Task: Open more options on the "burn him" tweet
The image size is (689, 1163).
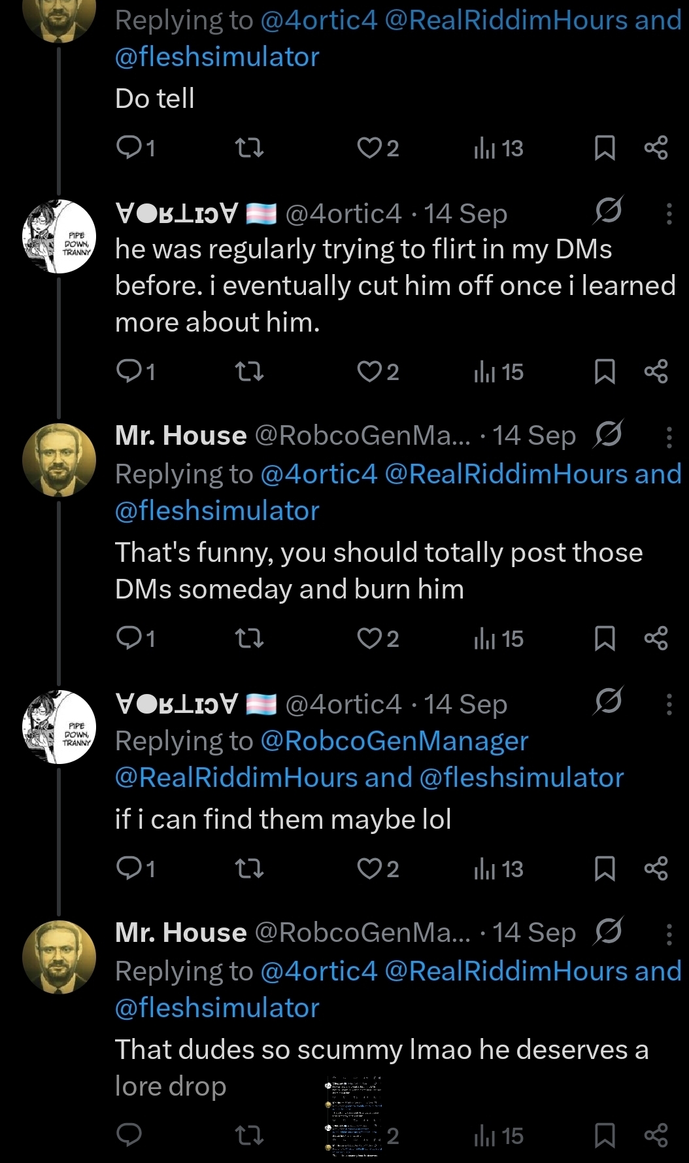Action: click(669, 437)
